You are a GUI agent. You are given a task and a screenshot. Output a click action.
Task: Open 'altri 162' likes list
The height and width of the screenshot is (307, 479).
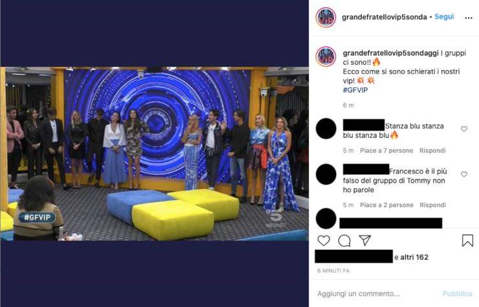click(x=414, y=257)
